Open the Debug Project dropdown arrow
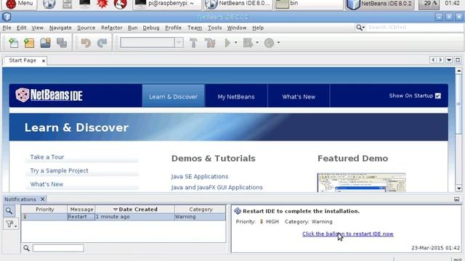 [257, 43]
